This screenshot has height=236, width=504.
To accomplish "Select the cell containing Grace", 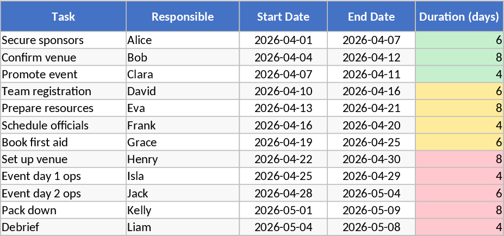I will click(x=183, y=142).
